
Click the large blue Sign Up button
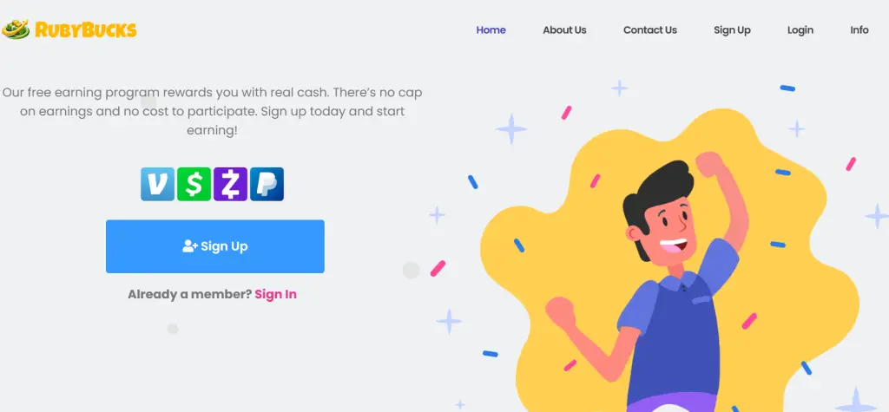click(x=215, y=246)
